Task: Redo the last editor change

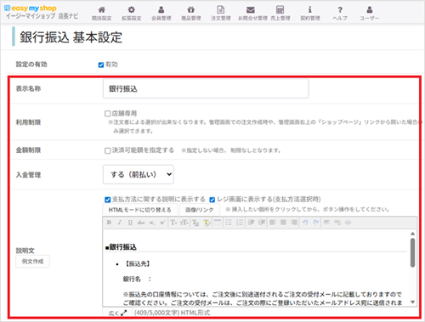Action: (316, 223)
